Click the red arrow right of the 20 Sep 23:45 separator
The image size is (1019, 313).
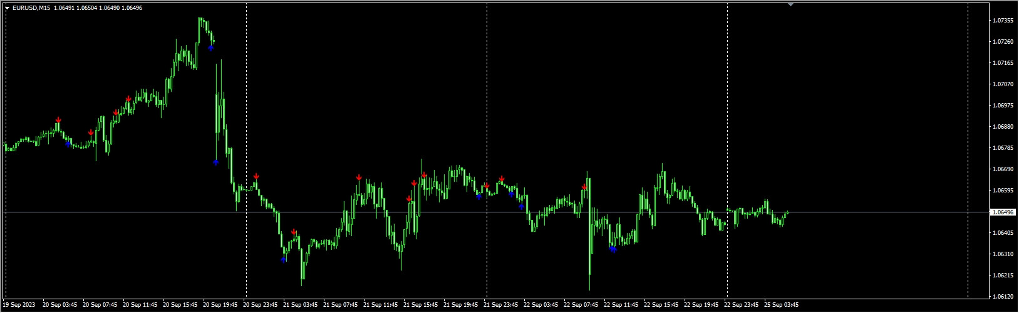pyautogui.click(x=256, y=176)
